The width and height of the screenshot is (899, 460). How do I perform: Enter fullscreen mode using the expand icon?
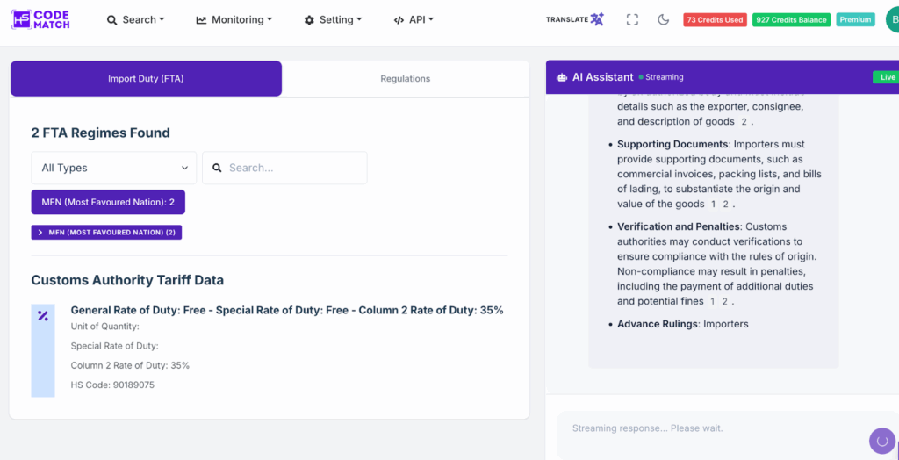coord(632,19)
